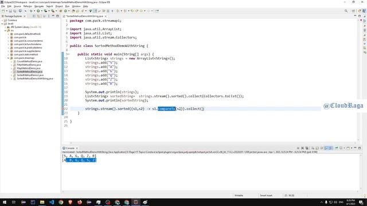Select SortedMethodDemo2.java in the tree
367x206 pixels.
[30, 75]
